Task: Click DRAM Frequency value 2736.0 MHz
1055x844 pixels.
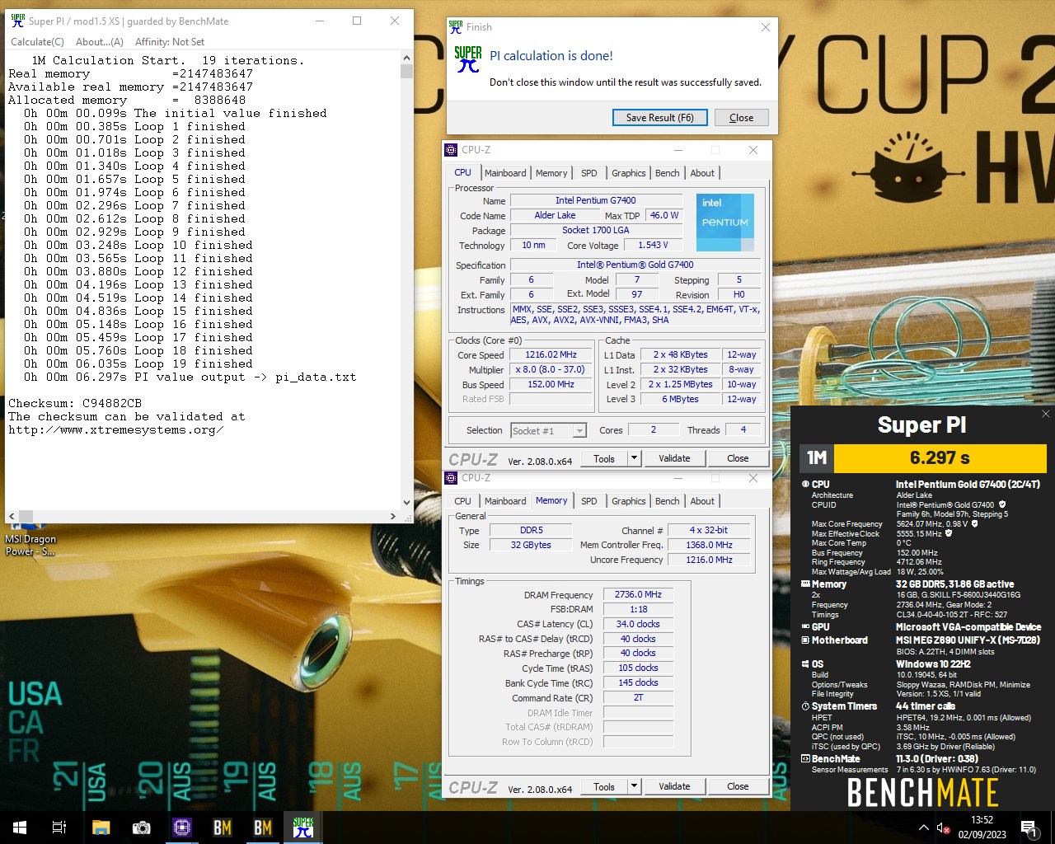Action: click(x=638, y=594)
